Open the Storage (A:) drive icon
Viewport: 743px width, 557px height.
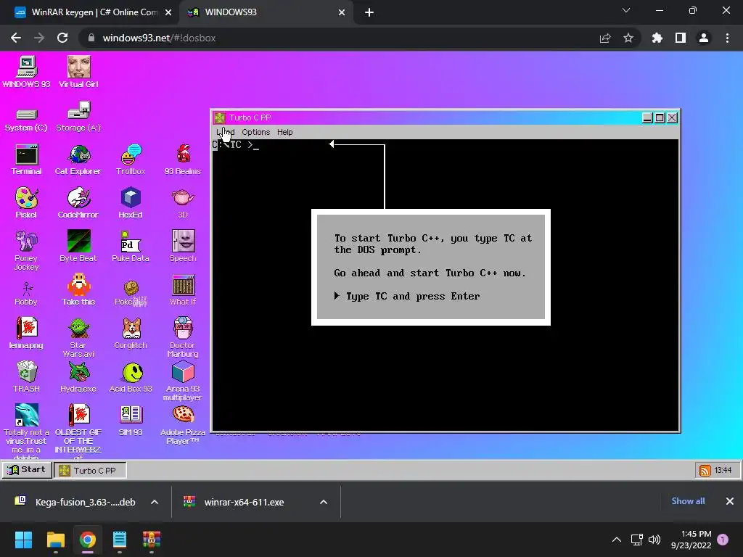pos(78,117)
